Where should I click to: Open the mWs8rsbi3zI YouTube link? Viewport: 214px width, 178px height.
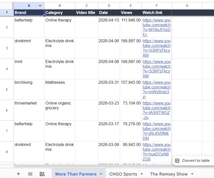156,89
